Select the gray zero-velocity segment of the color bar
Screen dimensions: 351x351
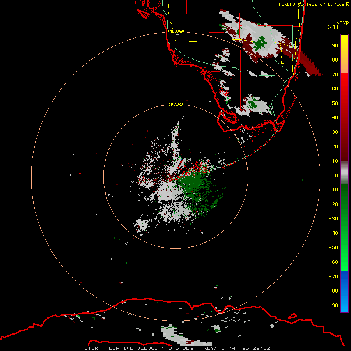[x=344, y=173]
